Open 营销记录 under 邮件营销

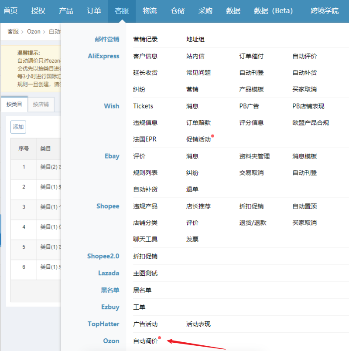(x=145, y=40)
